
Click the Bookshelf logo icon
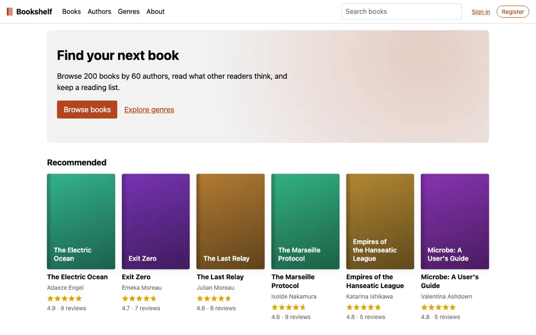tap(9, 12)
